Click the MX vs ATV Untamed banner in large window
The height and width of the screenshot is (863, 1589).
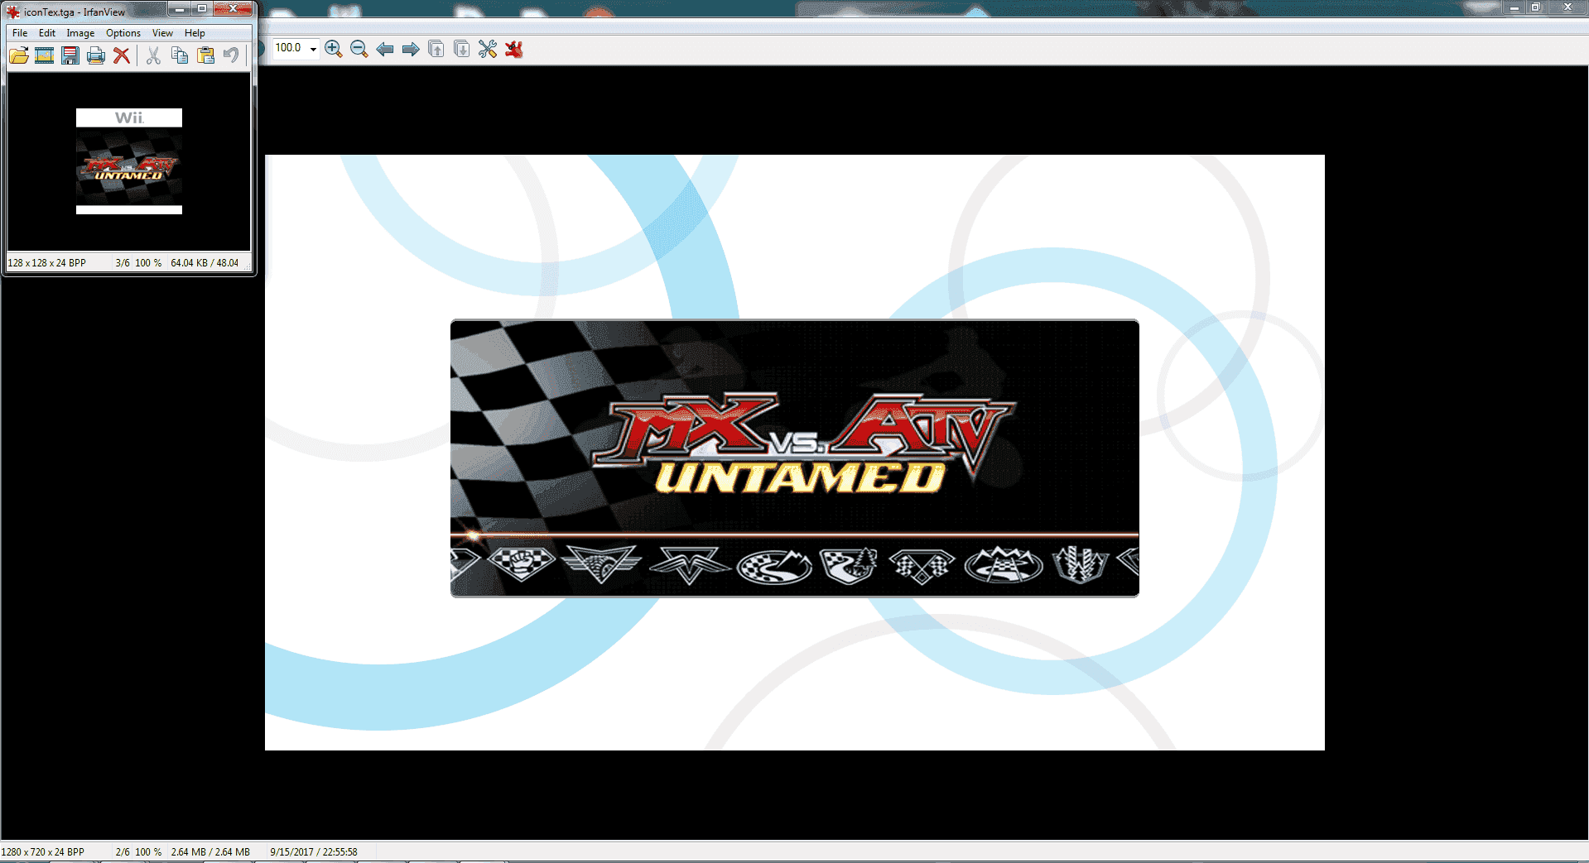click(x=795, y=458)
